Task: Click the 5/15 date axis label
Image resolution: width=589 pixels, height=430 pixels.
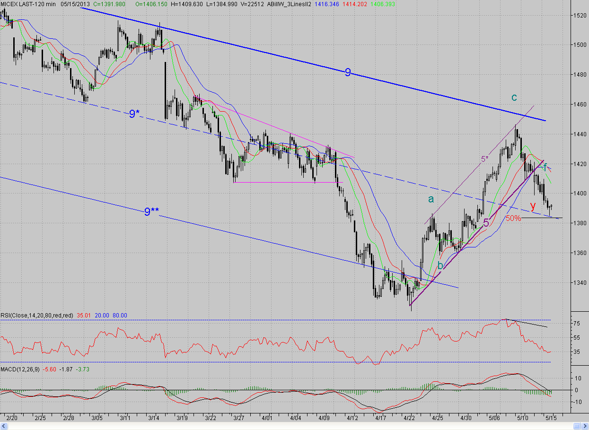Action: click(551, 419)
